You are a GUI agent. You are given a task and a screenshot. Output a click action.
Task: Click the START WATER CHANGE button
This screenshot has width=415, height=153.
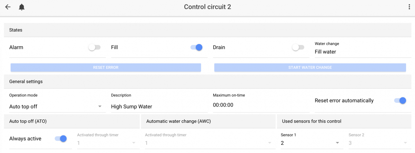point(310,67)
